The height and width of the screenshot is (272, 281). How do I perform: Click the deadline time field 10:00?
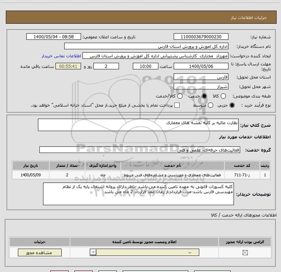click(146, 66)
